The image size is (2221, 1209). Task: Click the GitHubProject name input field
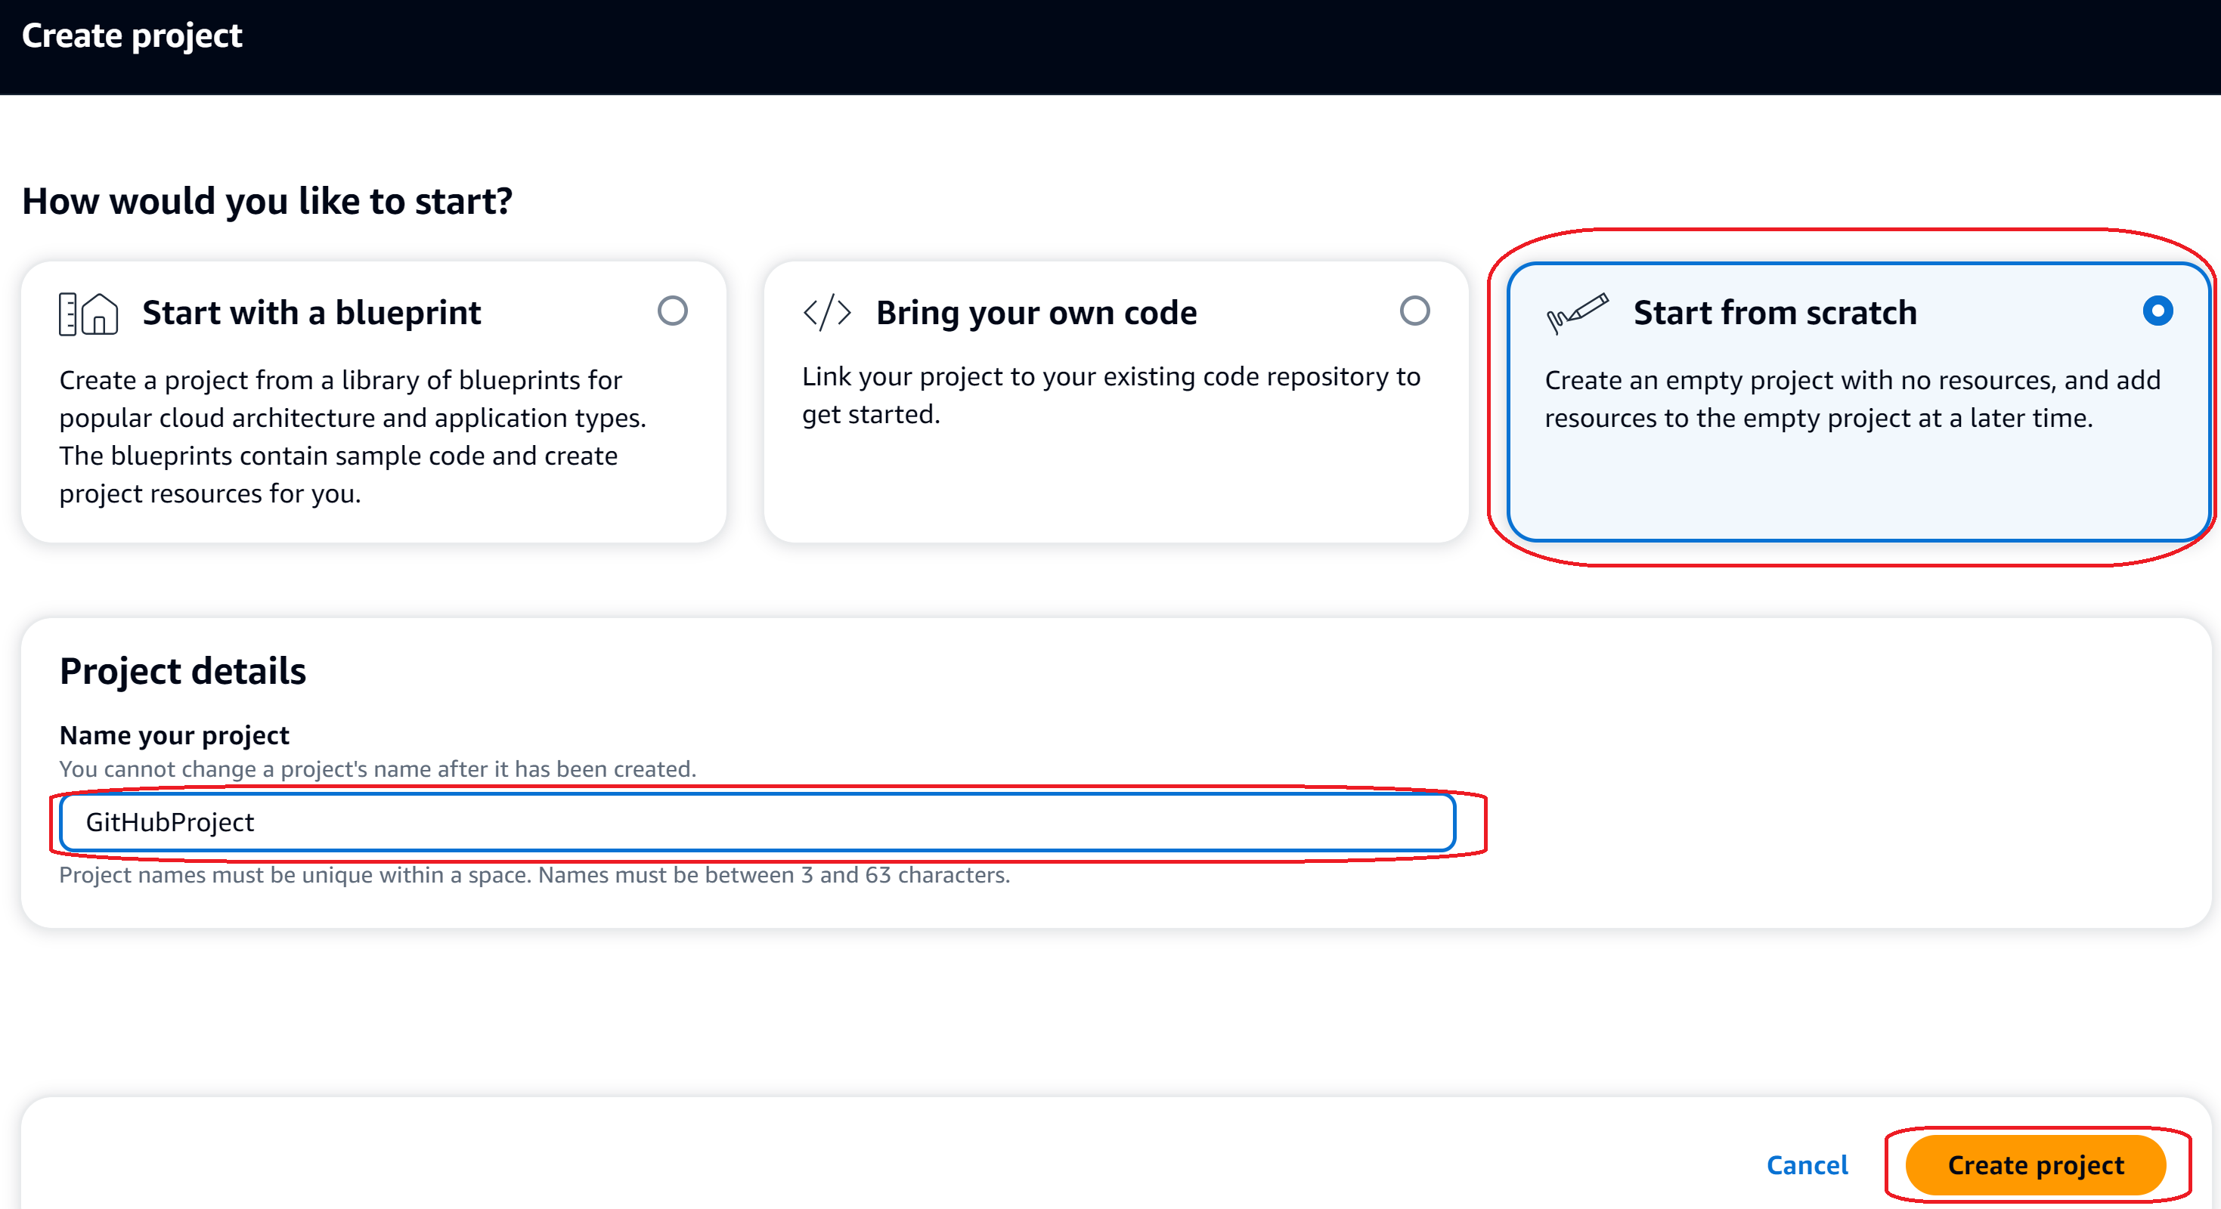(x=757, y=822)
